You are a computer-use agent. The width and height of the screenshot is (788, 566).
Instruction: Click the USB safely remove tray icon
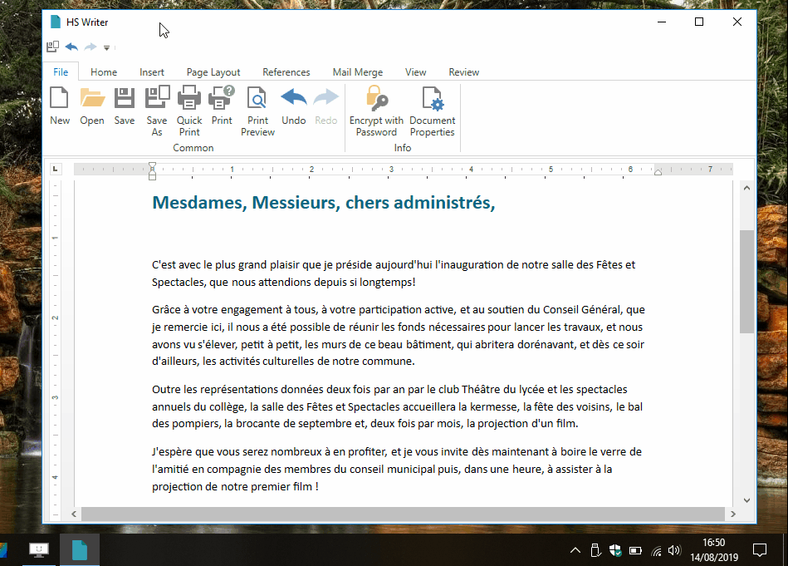click(x=595, y=550)
